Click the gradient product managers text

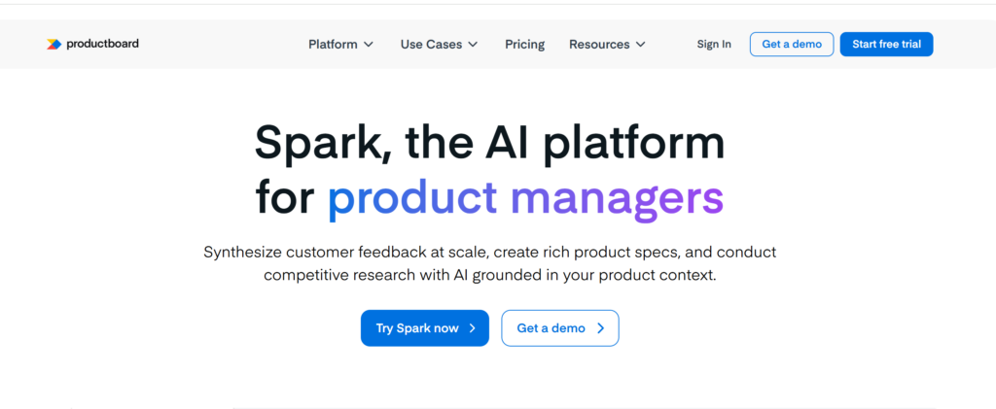(525, 197)
